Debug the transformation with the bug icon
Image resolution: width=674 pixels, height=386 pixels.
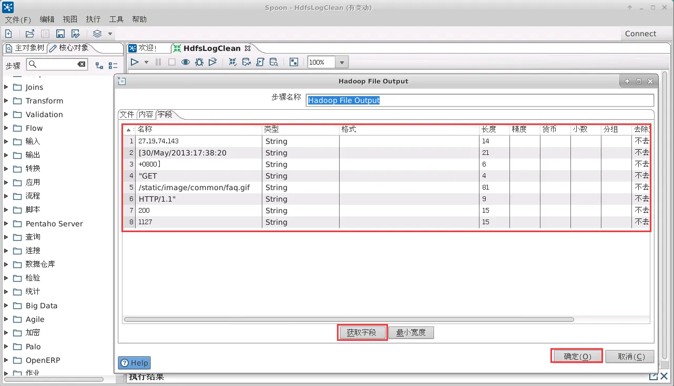coord(199,62)
